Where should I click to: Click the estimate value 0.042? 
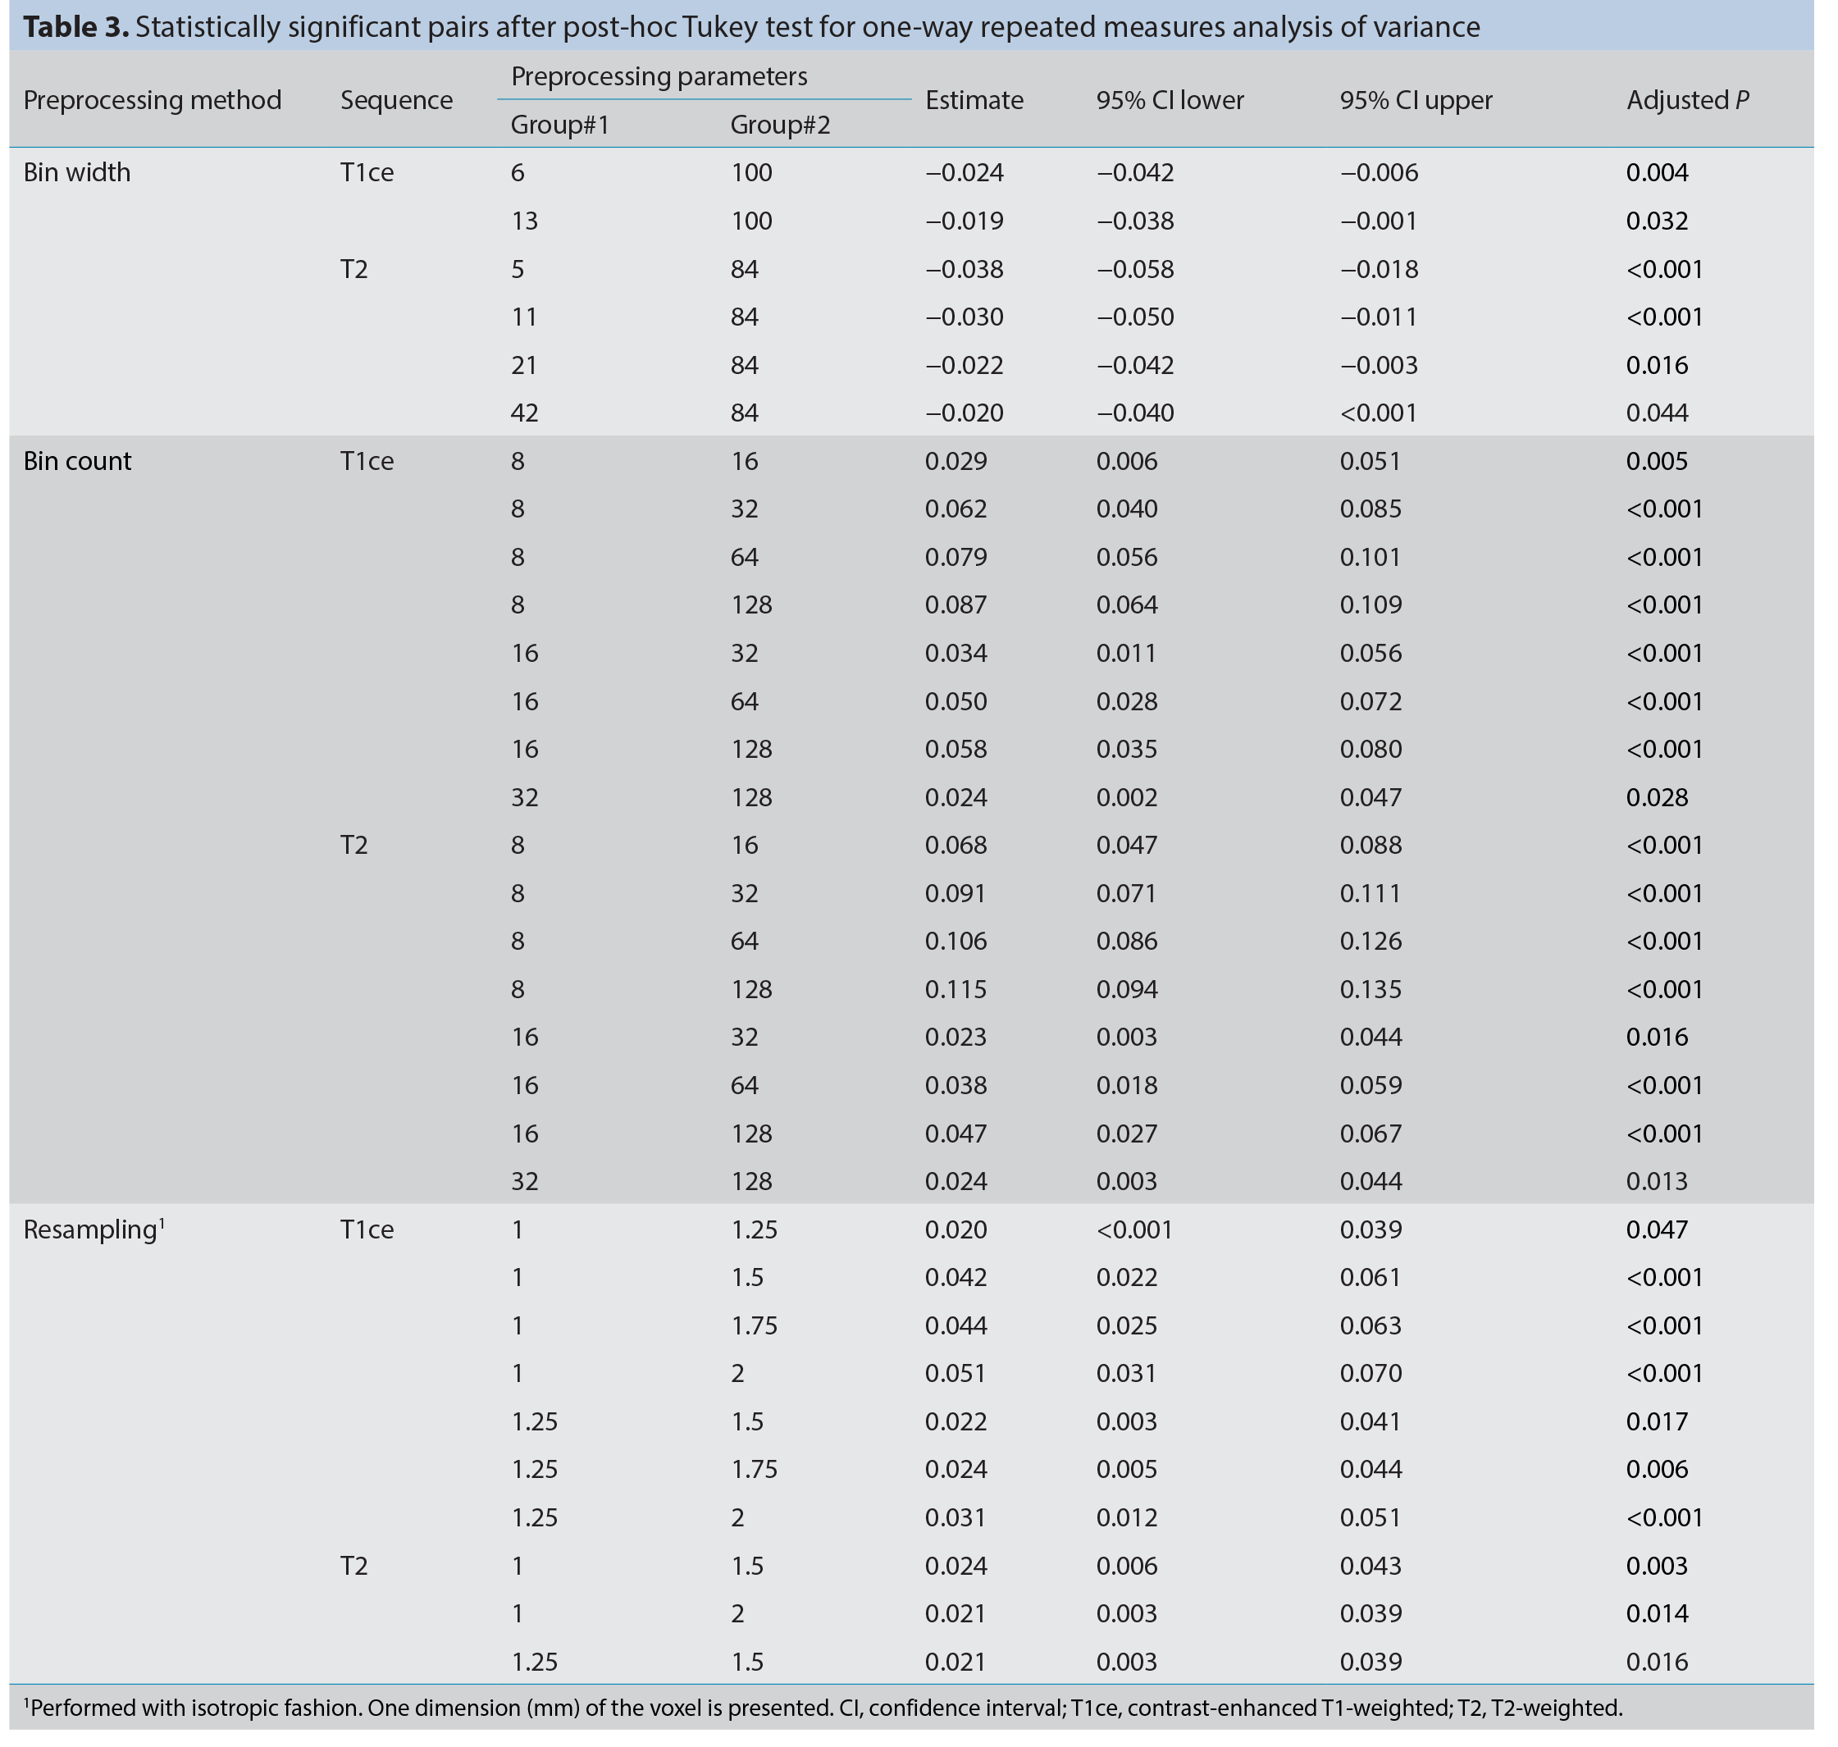pyautogui.click(x=956, y=1277)
